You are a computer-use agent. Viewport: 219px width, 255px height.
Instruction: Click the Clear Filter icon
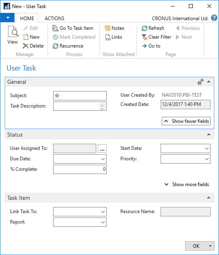click(x=145, y=37)
